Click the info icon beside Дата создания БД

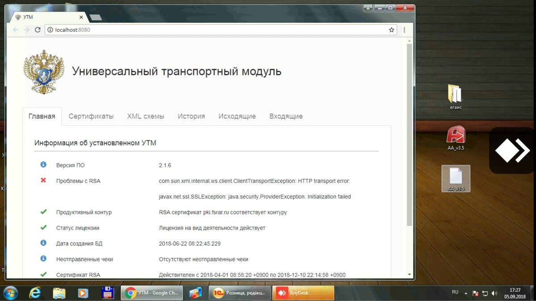click(x=43, y=243)
